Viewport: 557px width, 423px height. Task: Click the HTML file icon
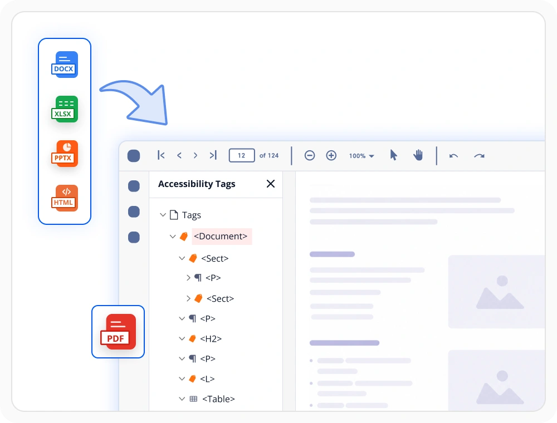pos(65,198)
